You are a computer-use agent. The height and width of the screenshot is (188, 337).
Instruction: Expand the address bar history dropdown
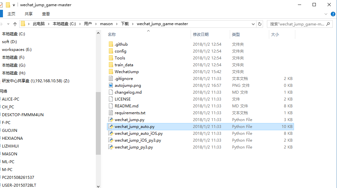[253, 24]
